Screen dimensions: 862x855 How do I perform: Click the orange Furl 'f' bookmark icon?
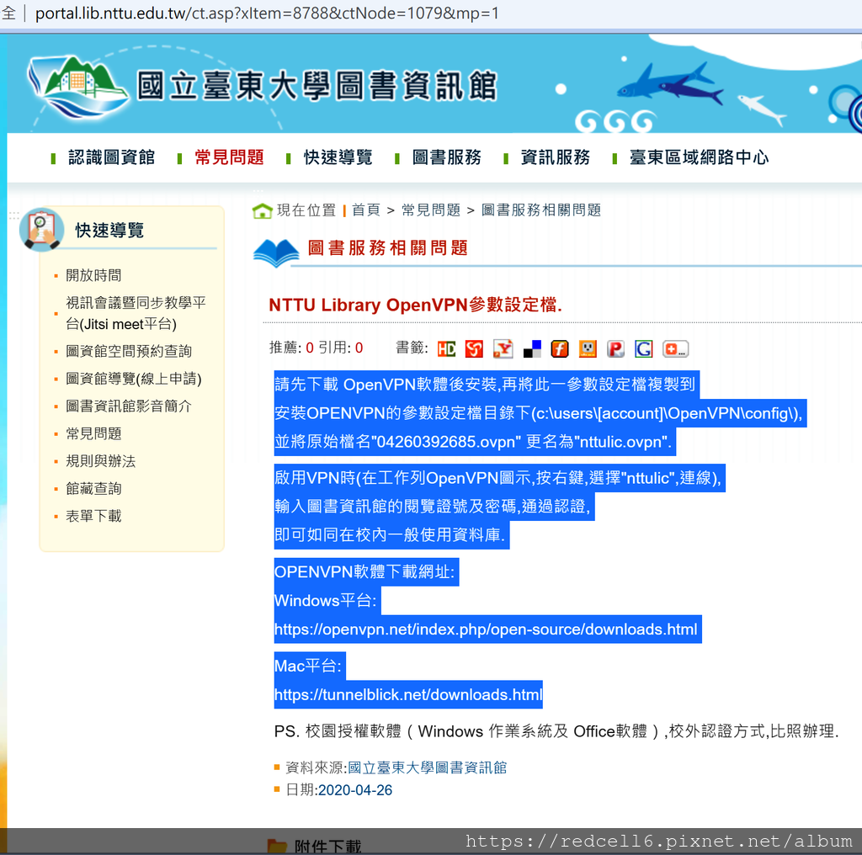point(560,349)
